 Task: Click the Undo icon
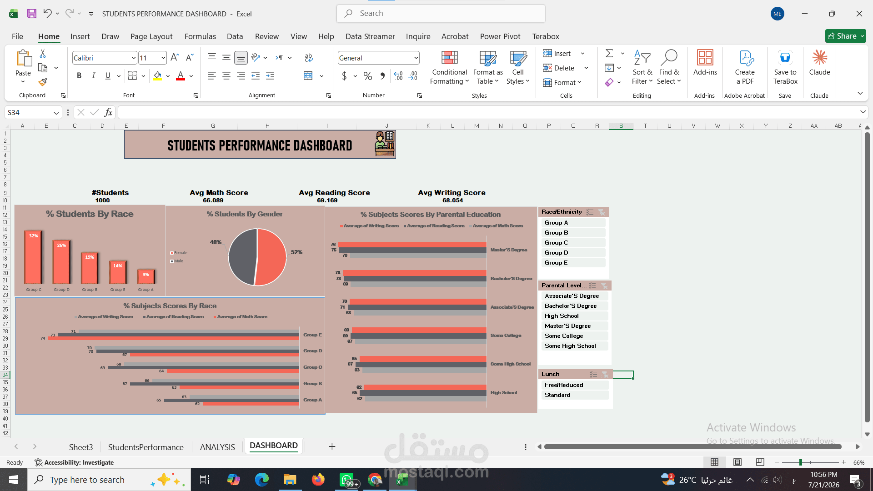[x=47, y=14]
